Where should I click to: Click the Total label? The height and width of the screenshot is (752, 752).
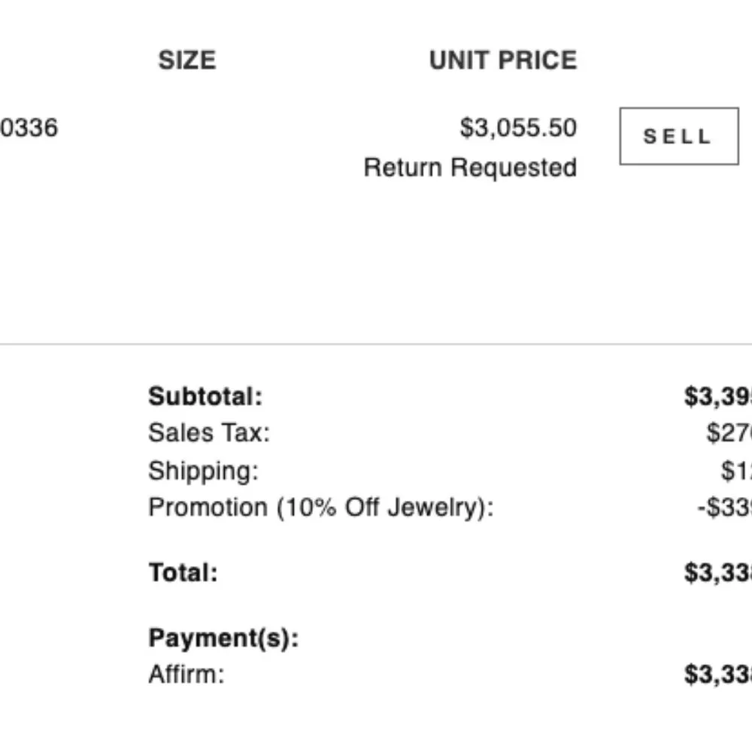(183, 573)
